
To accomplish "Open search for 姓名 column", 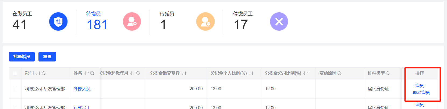I will click(x=92, y=73).
